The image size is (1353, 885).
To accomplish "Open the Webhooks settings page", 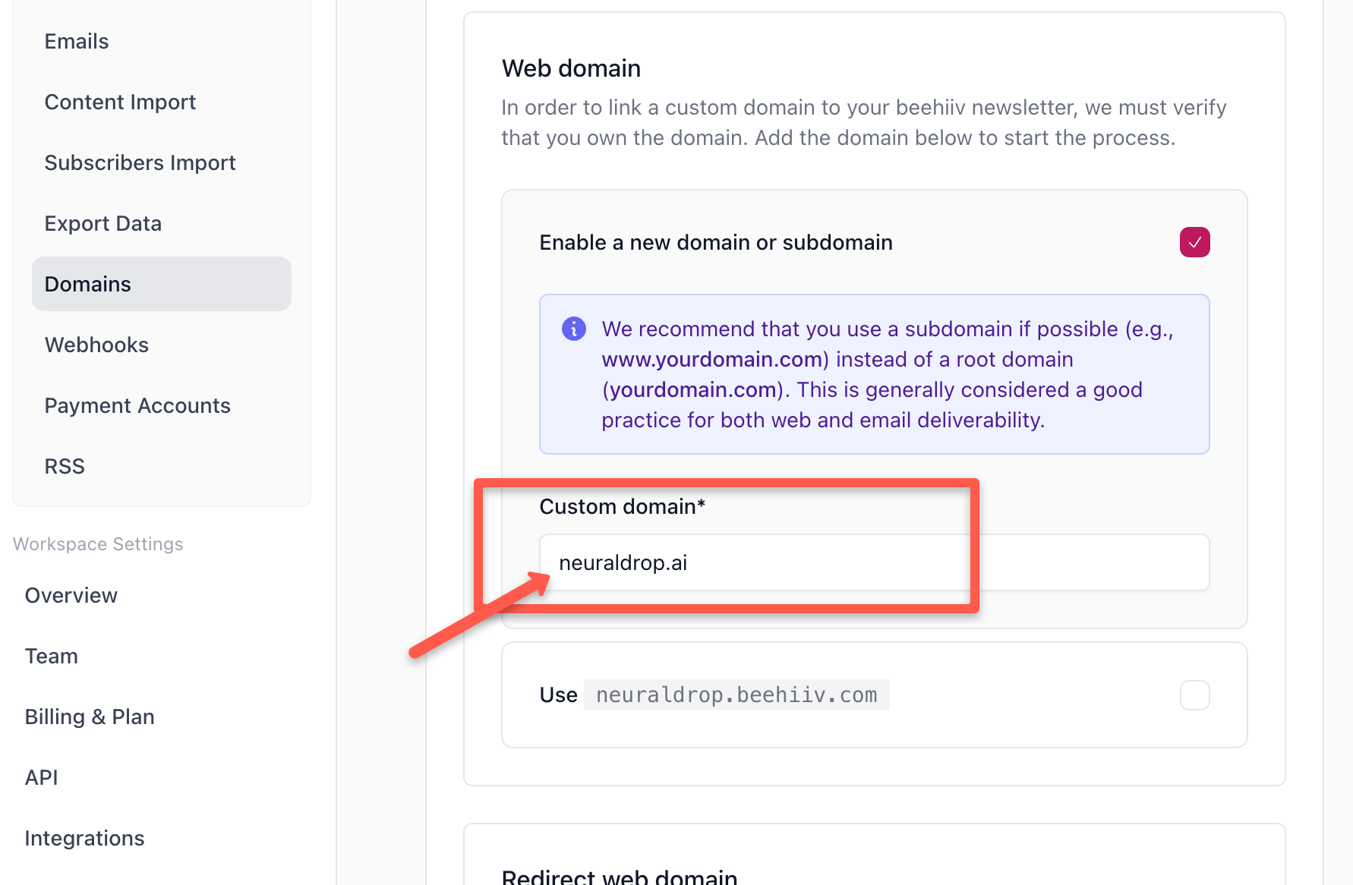I will point(96,345).
